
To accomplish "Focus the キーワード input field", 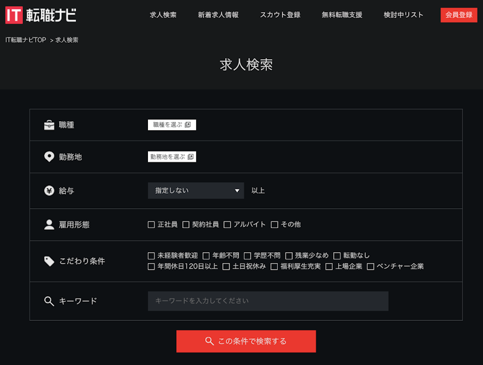I will (268, 301).
